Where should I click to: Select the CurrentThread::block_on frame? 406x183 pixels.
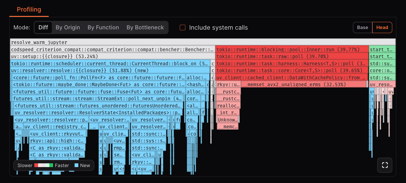110,63
